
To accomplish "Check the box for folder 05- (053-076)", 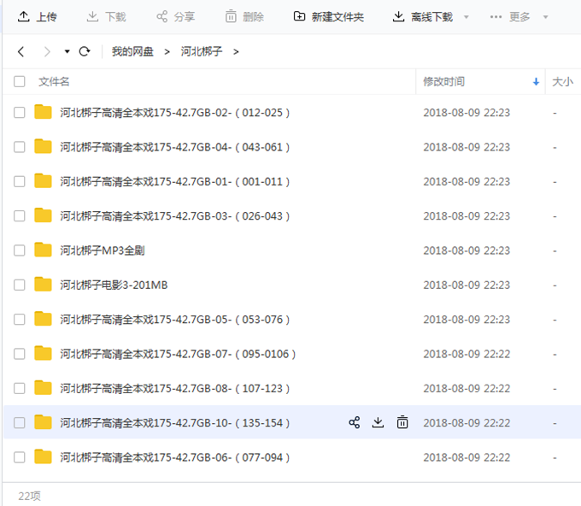I will tap(20, 319).
